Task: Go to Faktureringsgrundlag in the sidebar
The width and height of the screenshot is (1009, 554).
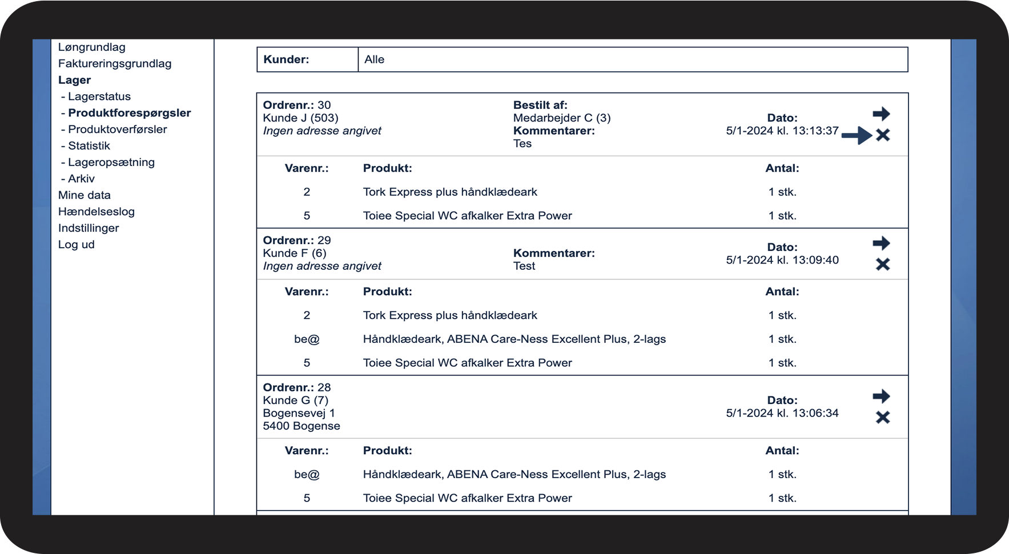Action: 115,64
